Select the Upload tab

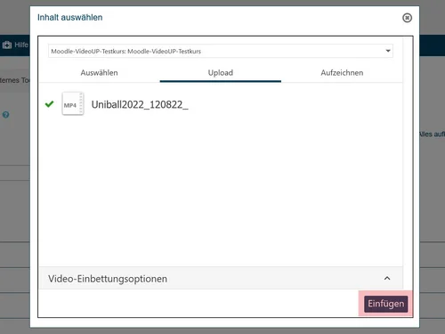pos(221,73)
